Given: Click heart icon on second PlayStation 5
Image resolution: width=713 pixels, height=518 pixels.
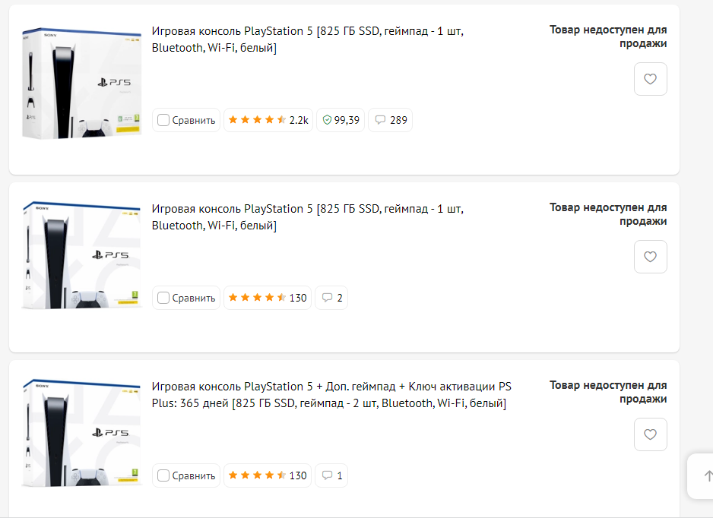Looking at the screenshot, I should point(650,257).
